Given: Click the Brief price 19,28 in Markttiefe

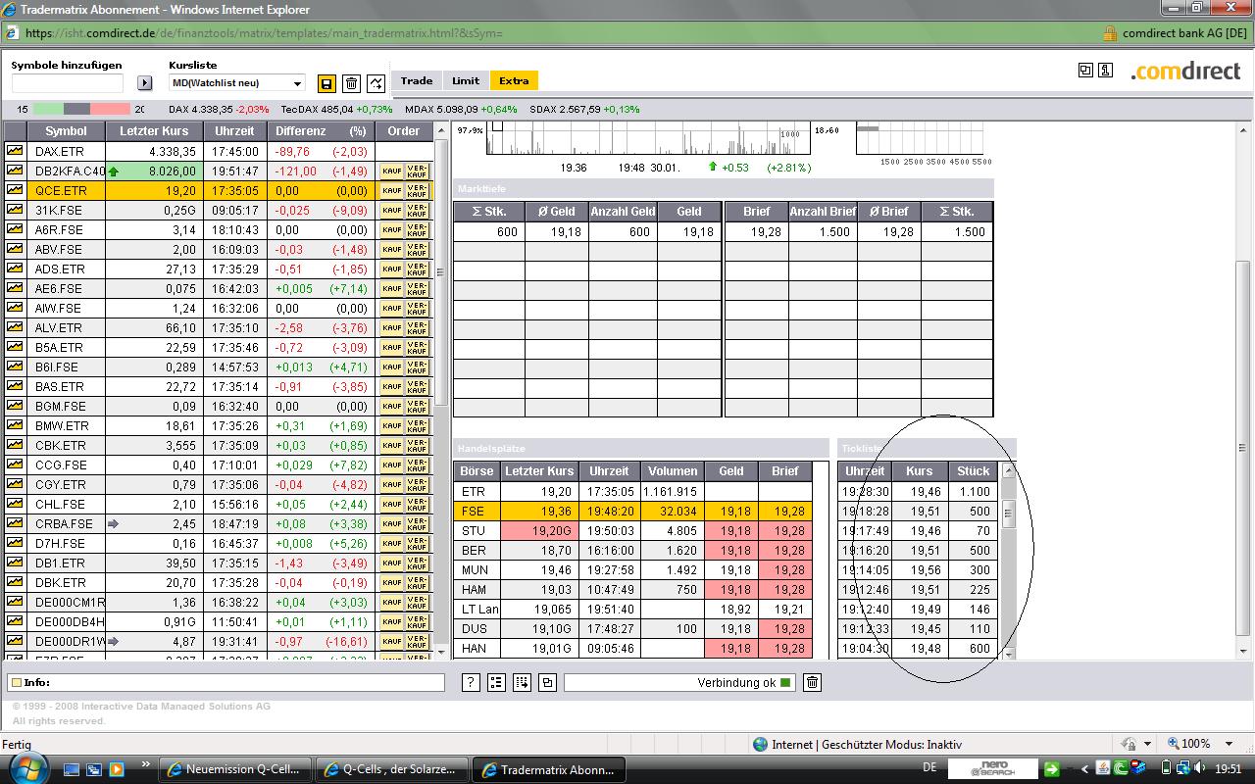Looking at the screenshot, I should pyautogui.click(x=764, y=232).
